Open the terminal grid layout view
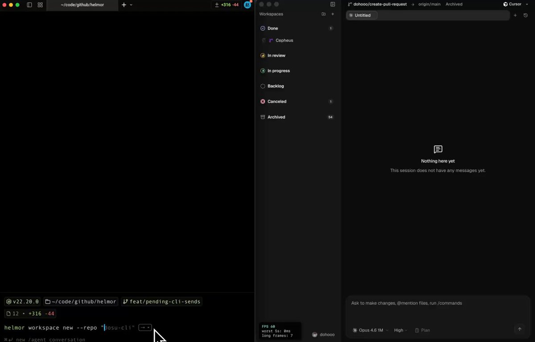 point(40,5)
